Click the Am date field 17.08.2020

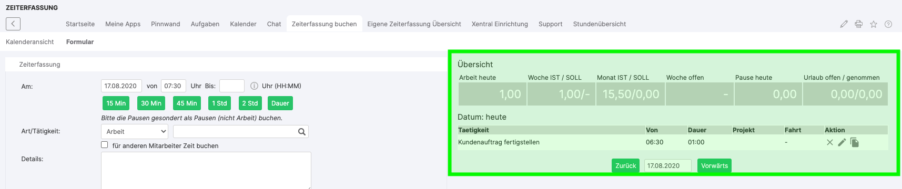(121, 86)
